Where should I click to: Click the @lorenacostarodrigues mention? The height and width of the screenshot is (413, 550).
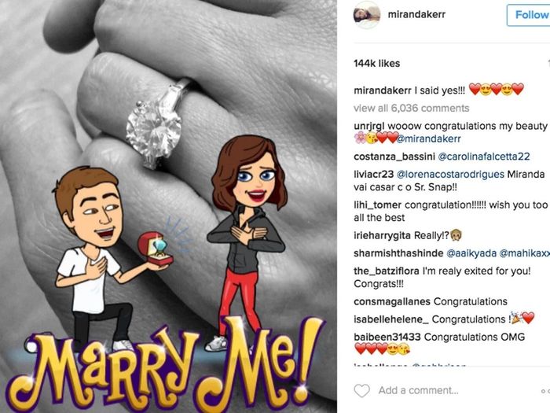click(450, 175)
